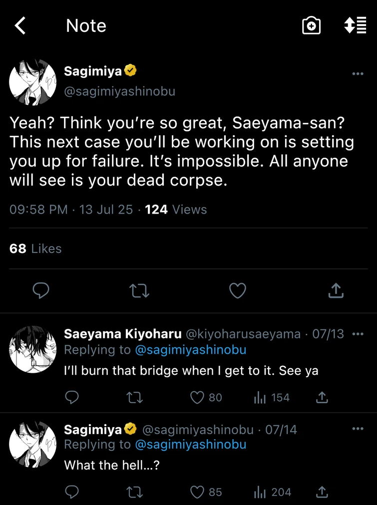The width and height of the screenshot is (377, 505).
Task: View analytics showing 154 views
Action: tap(272, 397)
